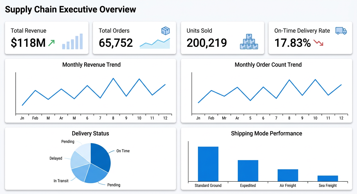The width and height of the screenshot is (357, 194).
Task: Click the "65,752" orders value
Action: point(116,43)
